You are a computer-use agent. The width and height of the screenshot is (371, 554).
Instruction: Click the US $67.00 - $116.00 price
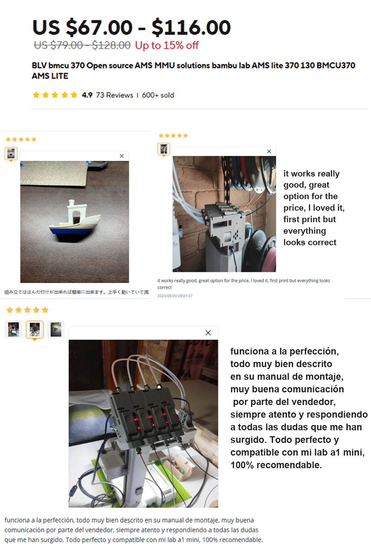click(132, 27)
